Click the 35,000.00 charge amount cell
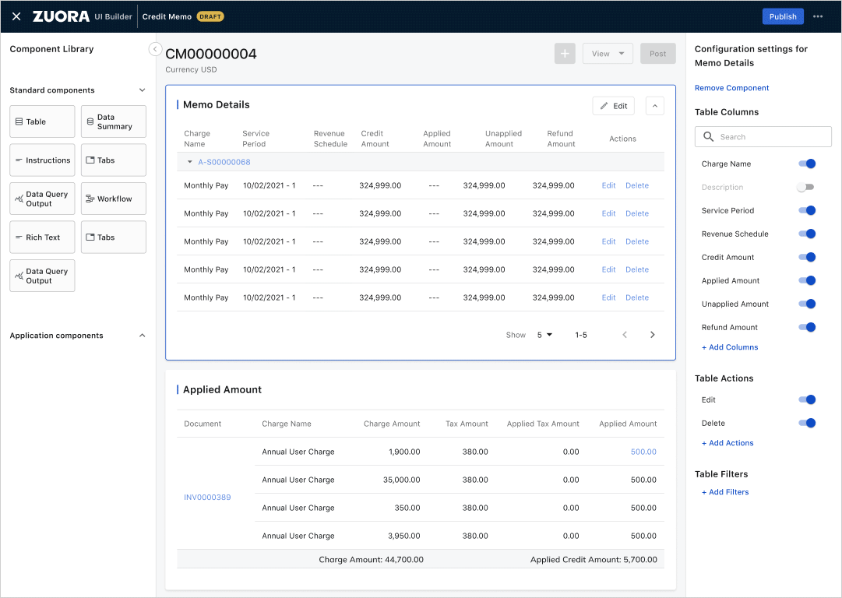This screenshot has height=598, width=842. tap(401, 480)
